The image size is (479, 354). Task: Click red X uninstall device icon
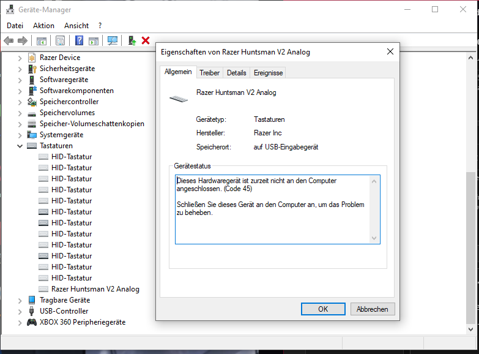[146, 40]
